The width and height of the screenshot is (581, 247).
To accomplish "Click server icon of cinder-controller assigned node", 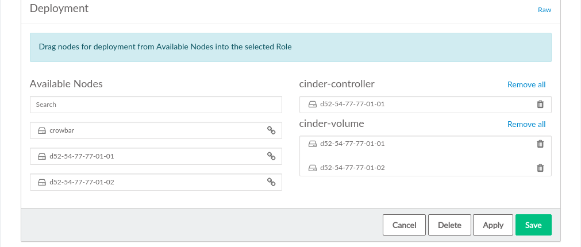I will [x=312, y=105].
